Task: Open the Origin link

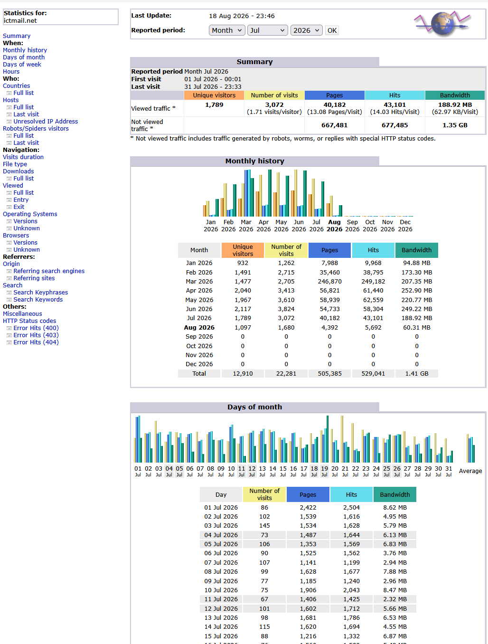Action: 11,264
